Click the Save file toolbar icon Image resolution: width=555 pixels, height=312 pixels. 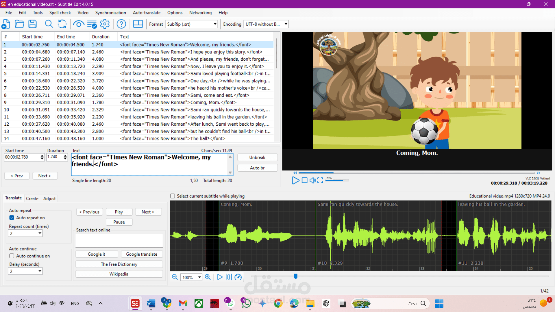33,24
